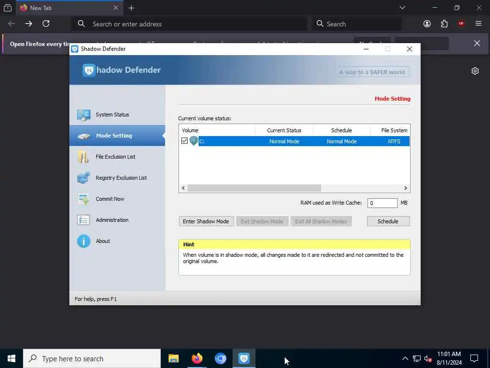Go back in Firefox

(11, 23)
